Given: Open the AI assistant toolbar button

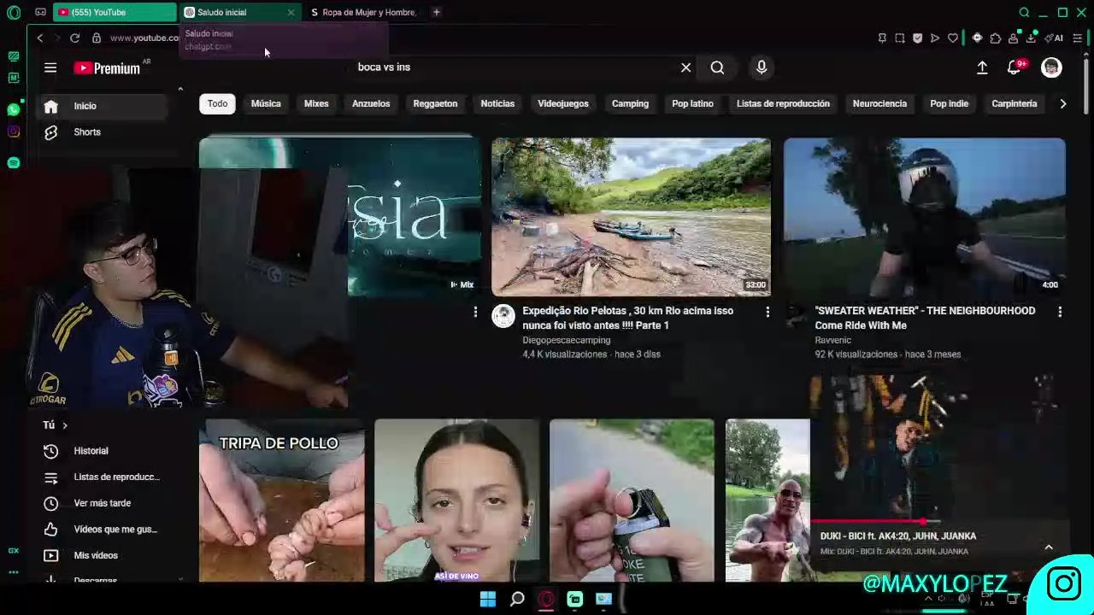Looking at the screenshot, I should pyautogui.click(x=1055, y=38).
